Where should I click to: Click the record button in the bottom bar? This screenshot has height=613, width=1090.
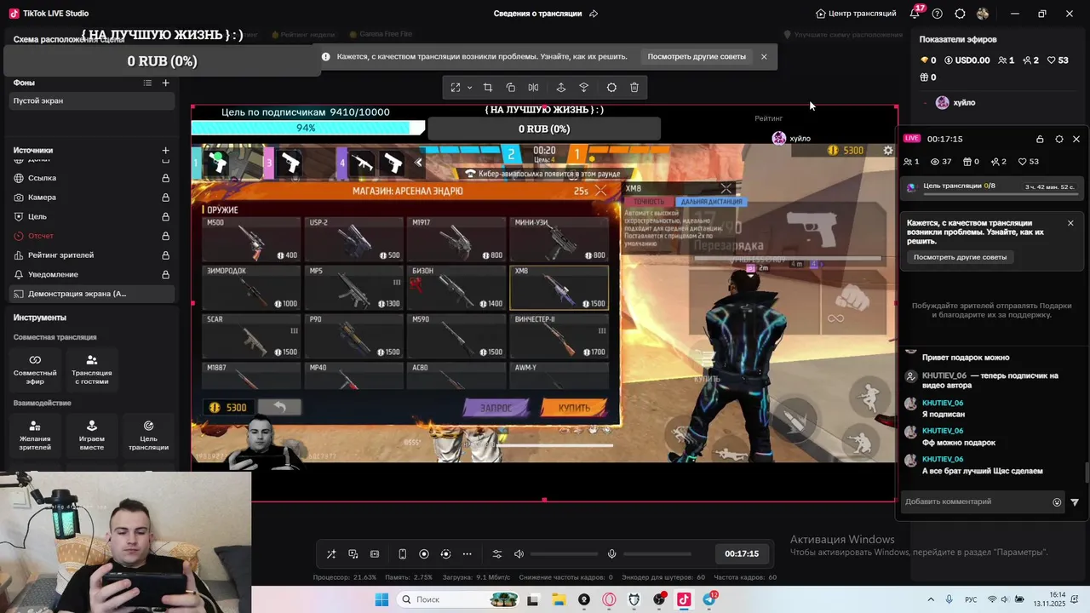(x=424, y=554)
